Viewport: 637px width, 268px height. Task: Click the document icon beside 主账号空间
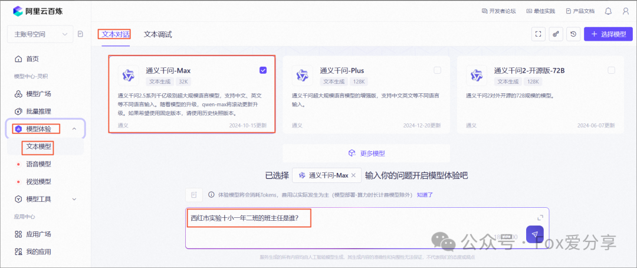coord(80,34)
